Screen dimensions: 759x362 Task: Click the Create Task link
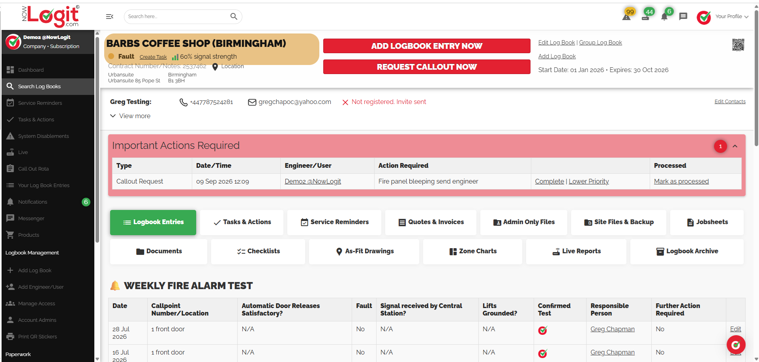[x=153, y=57]
